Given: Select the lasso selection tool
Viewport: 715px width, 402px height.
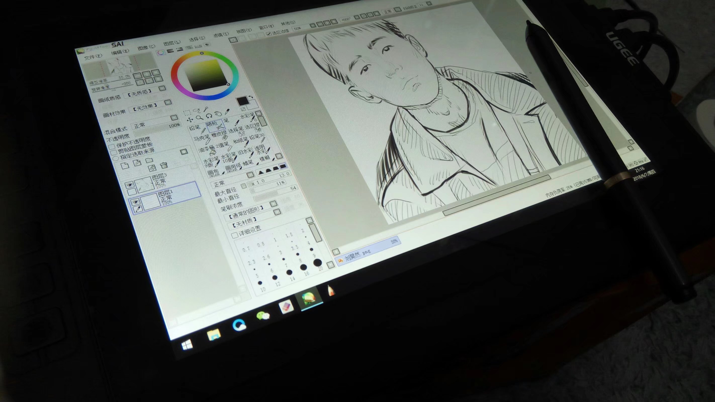Looking at the screenshot, I should [197, 111].
